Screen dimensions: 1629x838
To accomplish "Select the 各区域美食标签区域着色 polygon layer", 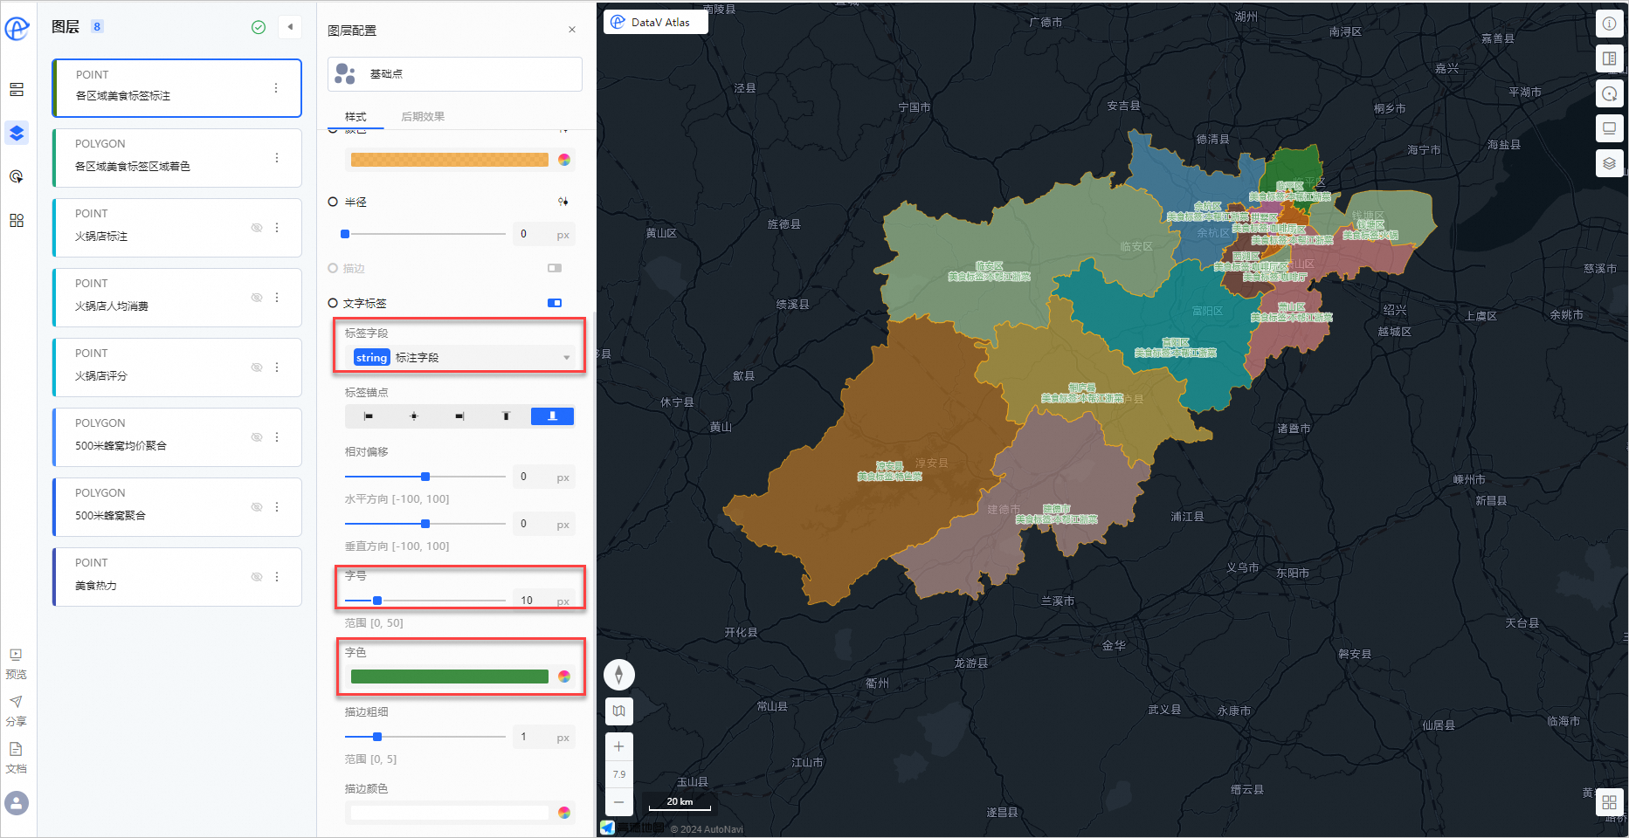I will click(x=177, y=158).
